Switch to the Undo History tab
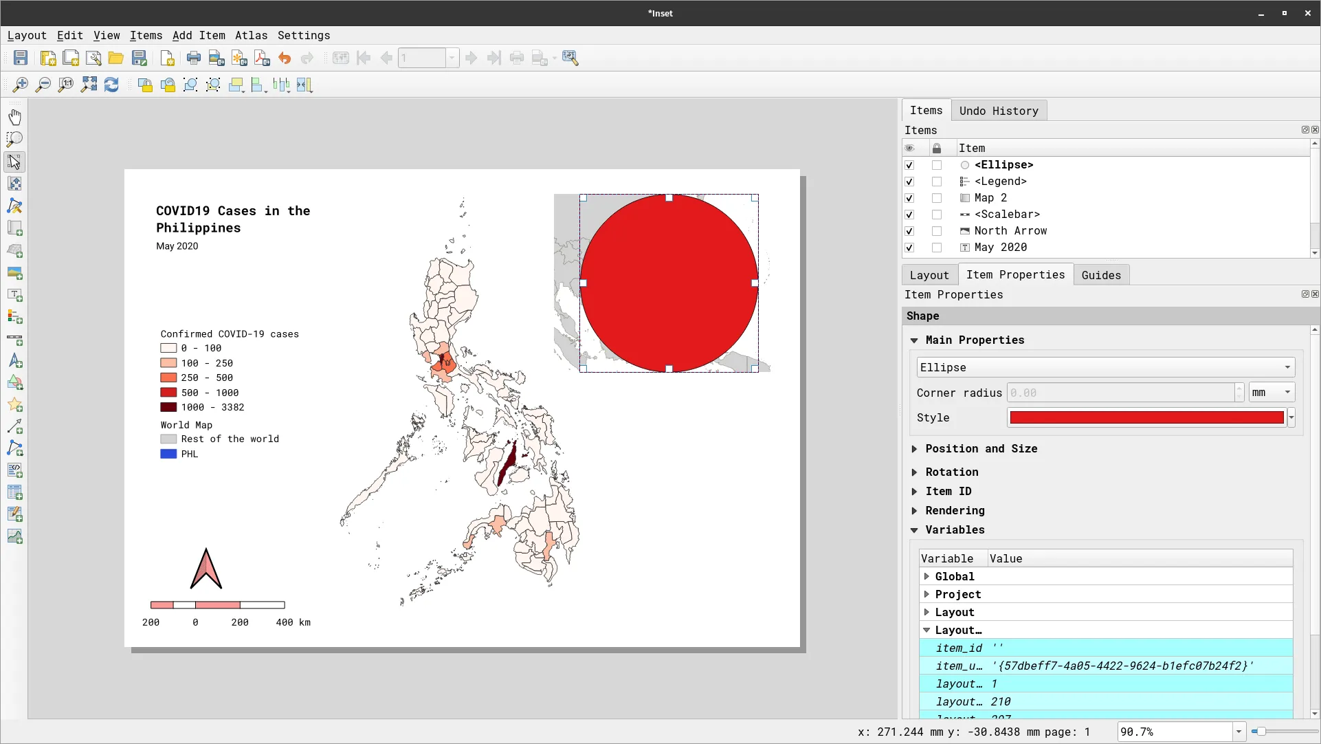This screenshot has height=744, width=1321. coord(998,111)
